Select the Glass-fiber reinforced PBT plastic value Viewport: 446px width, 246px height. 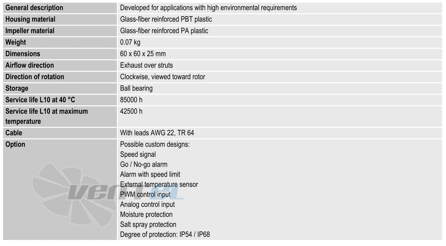coord(166,19)
